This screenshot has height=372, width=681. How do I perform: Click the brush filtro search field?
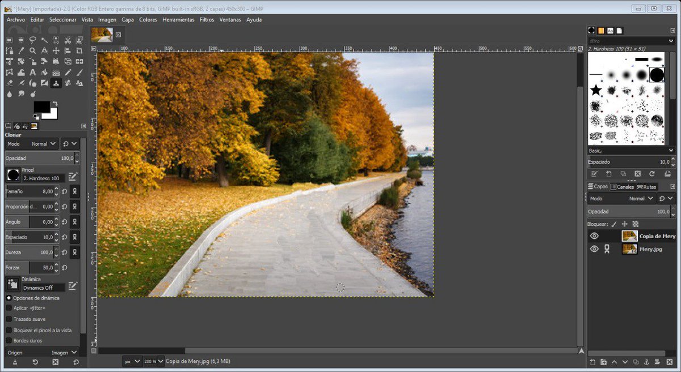click(x=627, y=41)
